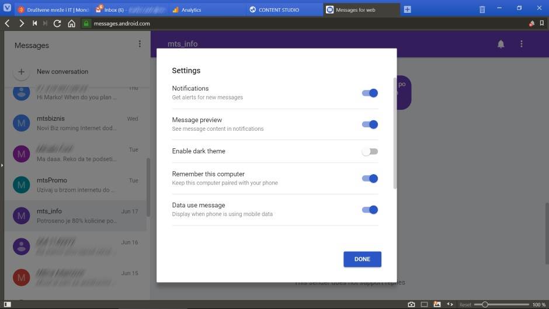Switch to the Analytics tab
This screenshot has width=549, height=309.
pyautogui.click(x=190, y=10)
